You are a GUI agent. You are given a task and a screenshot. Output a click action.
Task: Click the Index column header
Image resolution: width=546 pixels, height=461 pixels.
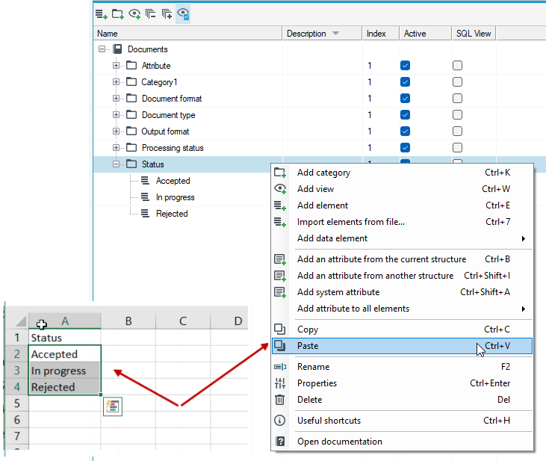[x=380, y=34]
